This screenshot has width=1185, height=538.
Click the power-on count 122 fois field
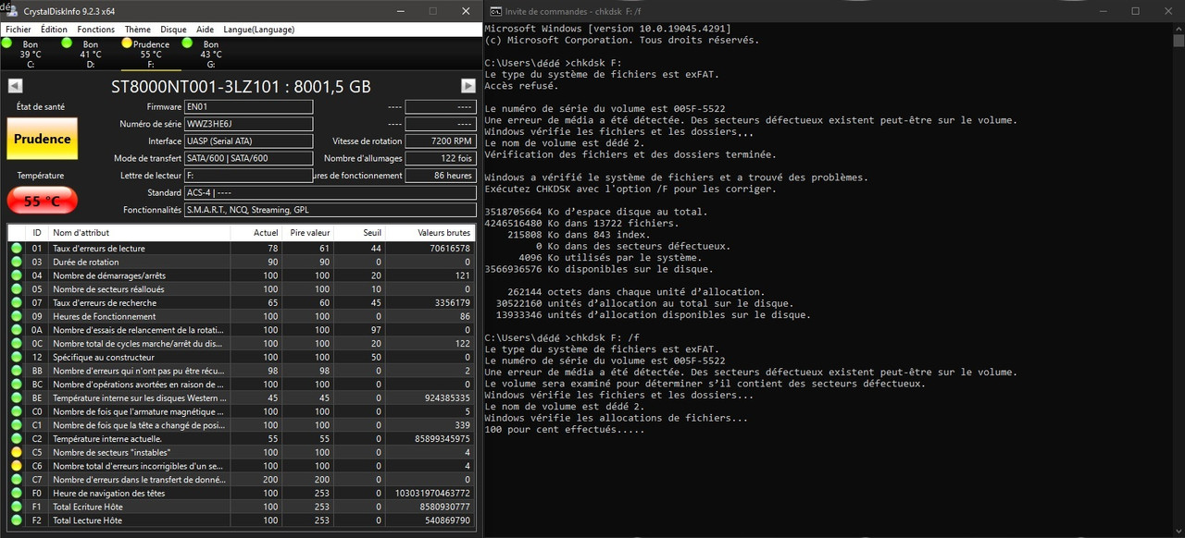point(441,158)
